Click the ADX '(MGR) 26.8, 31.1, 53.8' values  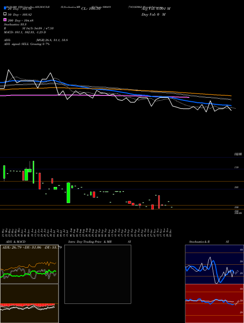tap(52, 40)
